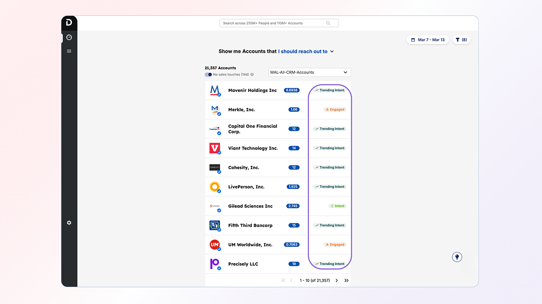The height and width of the screenshot is (304, 542).
Task: Open the hamburger menu in sidebar
Action: coord(69,51)
